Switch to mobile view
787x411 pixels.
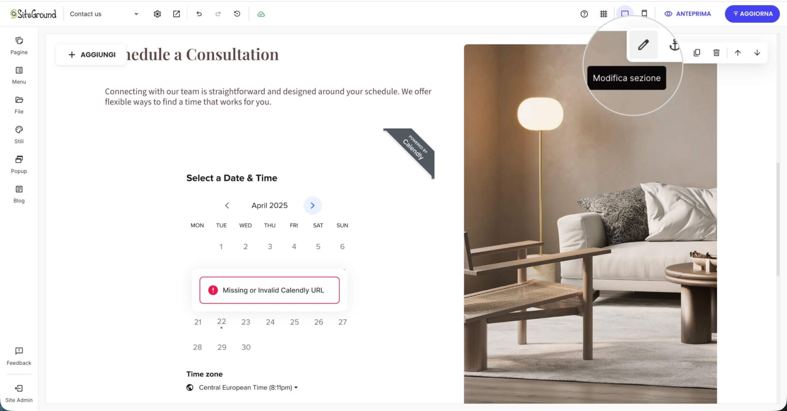645,13
